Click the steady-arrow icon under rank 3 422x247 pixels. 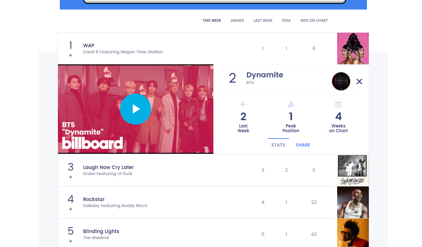point(70,177)
